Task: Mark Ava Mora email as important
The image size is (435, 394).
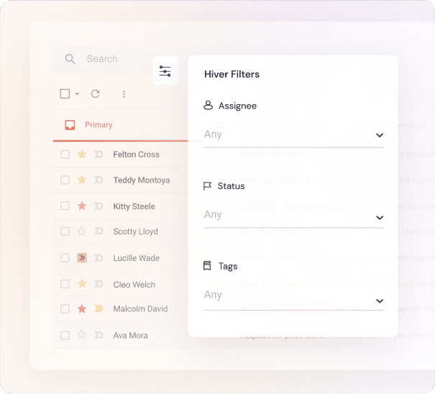Action: tap(99, 335)
